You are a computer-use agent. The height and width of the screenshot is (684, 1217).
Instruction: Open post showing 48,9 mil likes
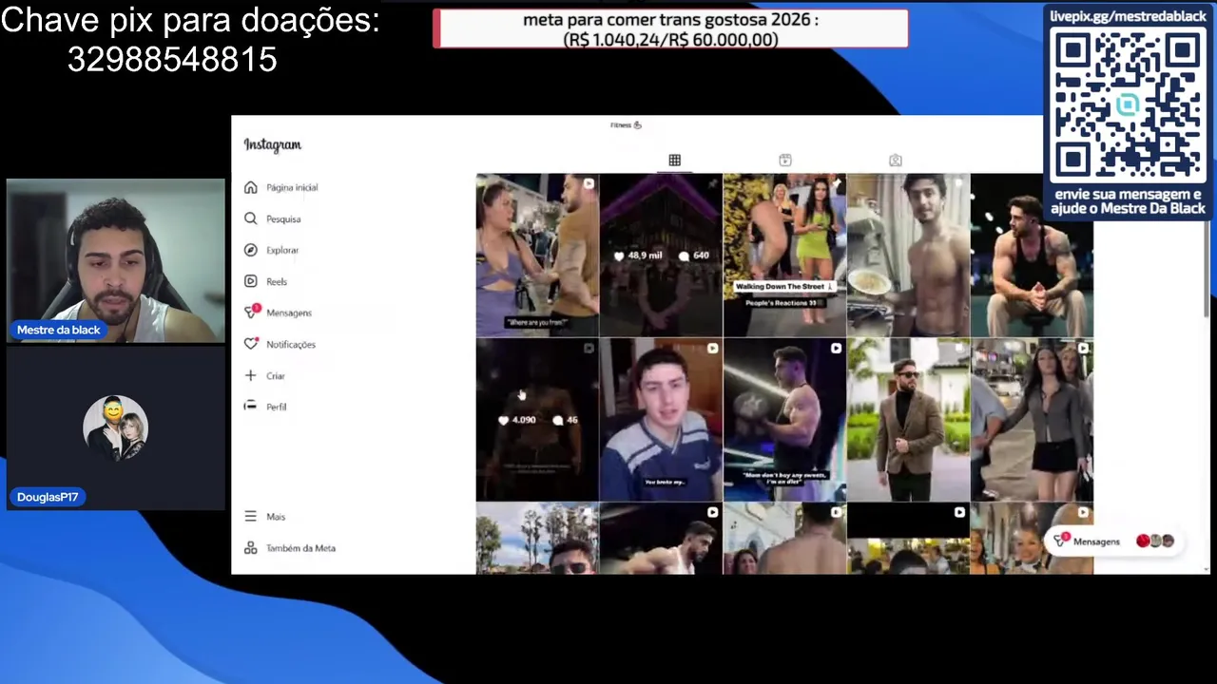tap(661, 256)
